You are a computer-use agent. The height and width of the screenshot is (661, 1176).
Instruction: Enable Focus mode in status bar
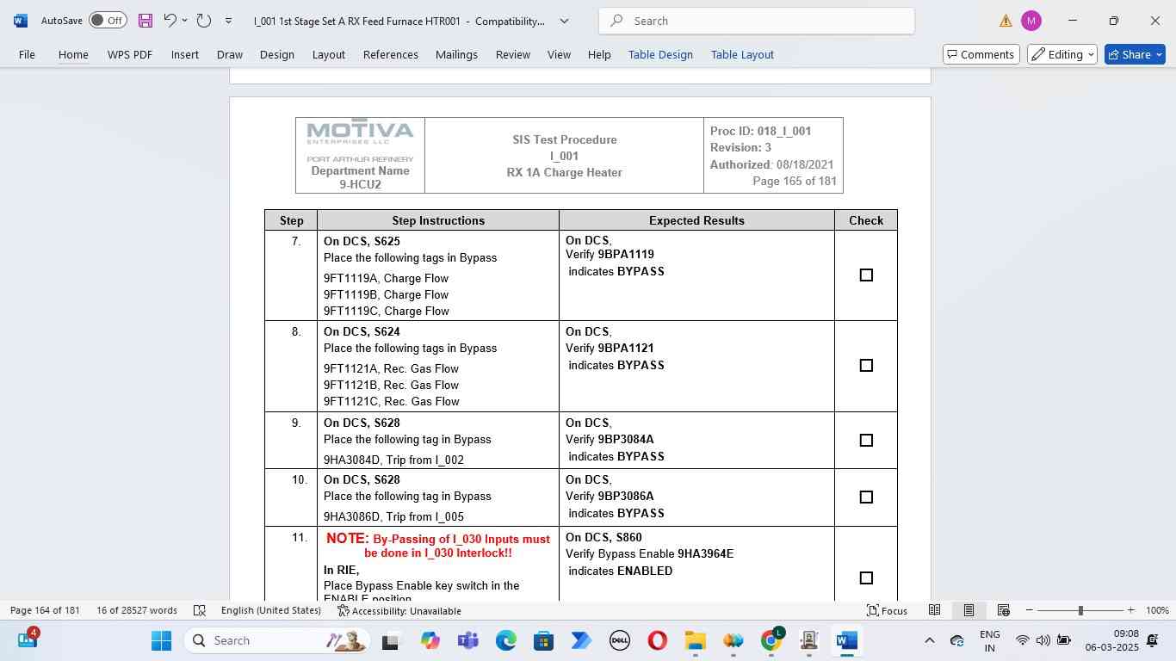pos(887,610)
